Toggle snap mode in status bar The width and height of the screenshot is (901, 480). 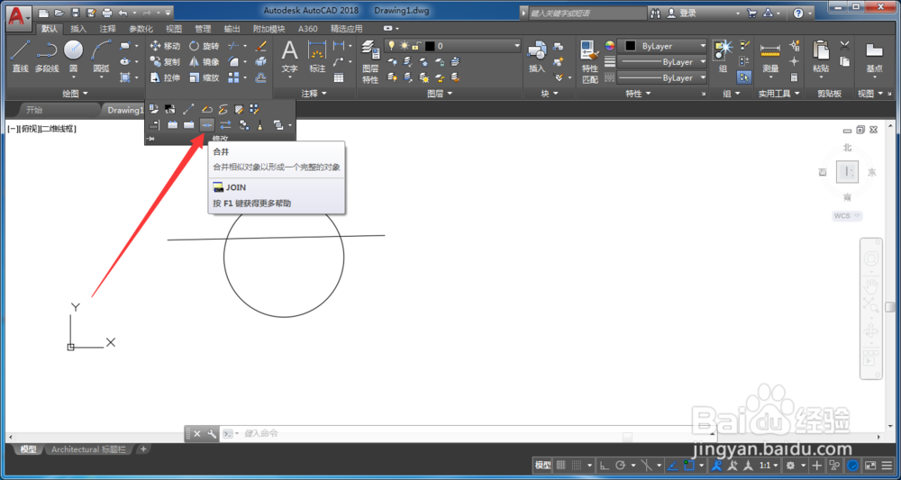(577, 465)
